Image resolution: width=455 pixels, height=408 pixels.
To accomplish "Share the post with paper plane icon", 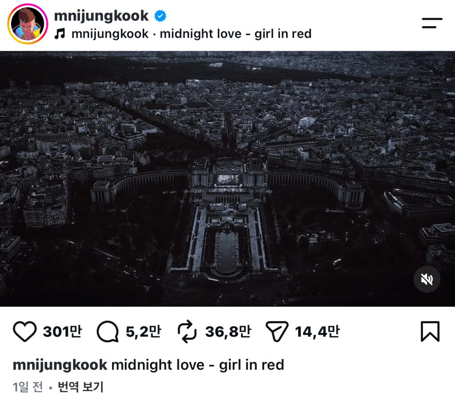I will 276,332.
